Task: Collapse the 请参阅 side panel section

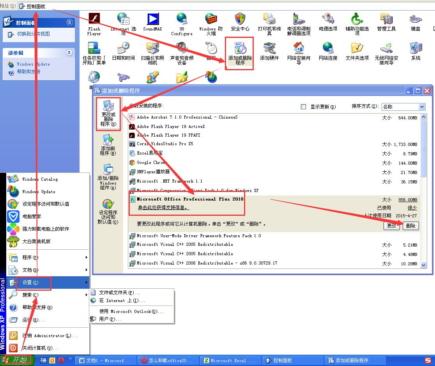Action: (69, 53)
